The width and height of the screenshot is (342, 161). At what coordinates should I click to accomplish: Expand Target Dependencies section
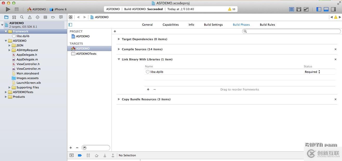click(119, 39)
